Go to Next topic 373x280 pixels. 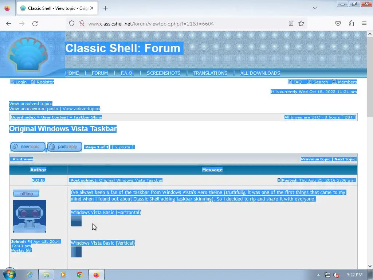(x=345, y=159)
